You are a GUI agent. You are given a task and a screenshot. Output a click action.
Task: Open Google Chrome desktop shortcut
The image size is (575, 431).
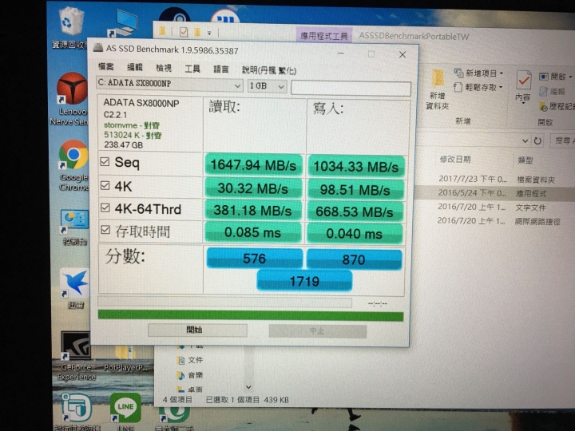pyautogui.click(x=73, y=165)
